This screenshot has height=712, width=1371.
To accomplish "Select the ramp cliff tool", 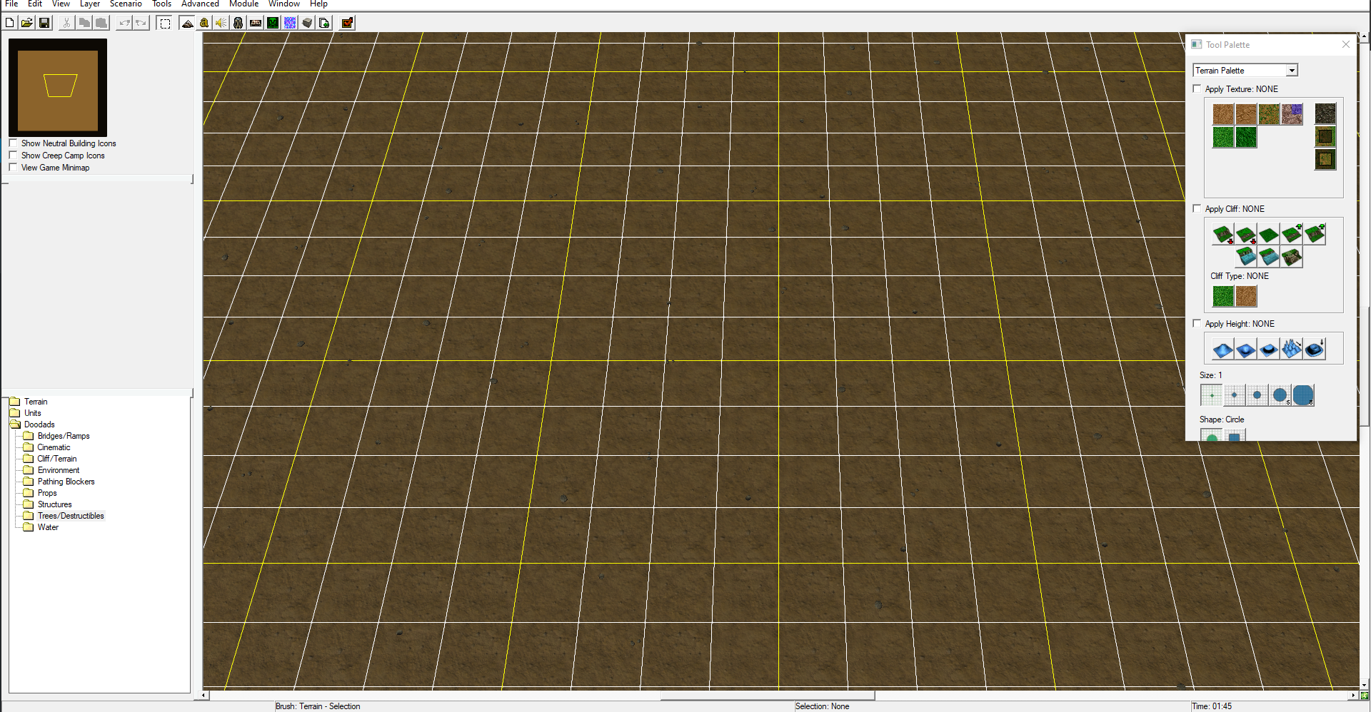I will 1292,257.
